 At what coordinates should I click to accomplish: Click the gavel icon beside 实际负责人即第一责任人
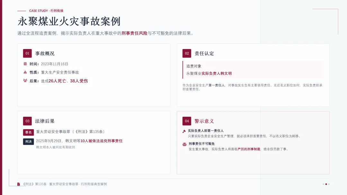[x=184, y=131]
